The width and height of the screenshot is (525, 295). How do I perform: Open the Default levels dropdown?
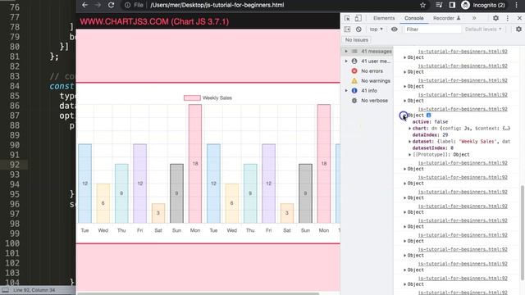tap(483, 29)
